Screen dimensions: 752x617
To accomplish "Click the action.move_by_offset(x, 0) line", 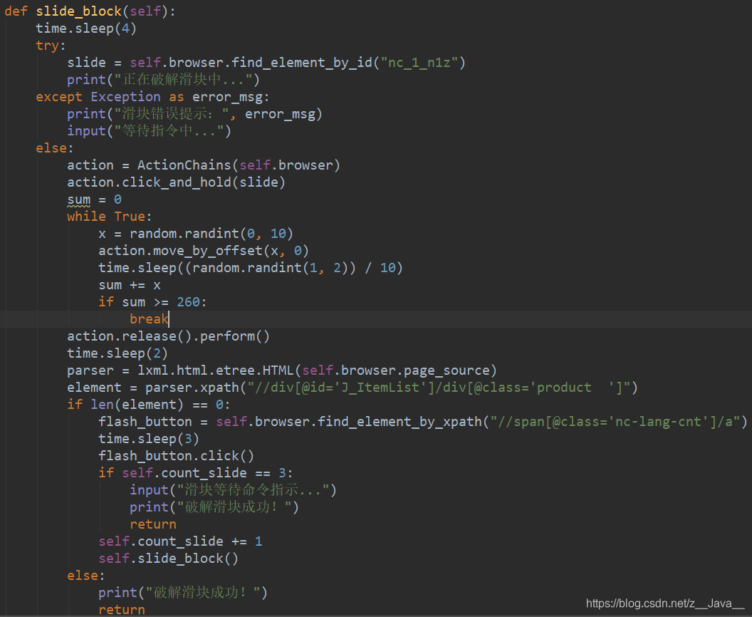I will pyautogui.click(x=204, y=251).
